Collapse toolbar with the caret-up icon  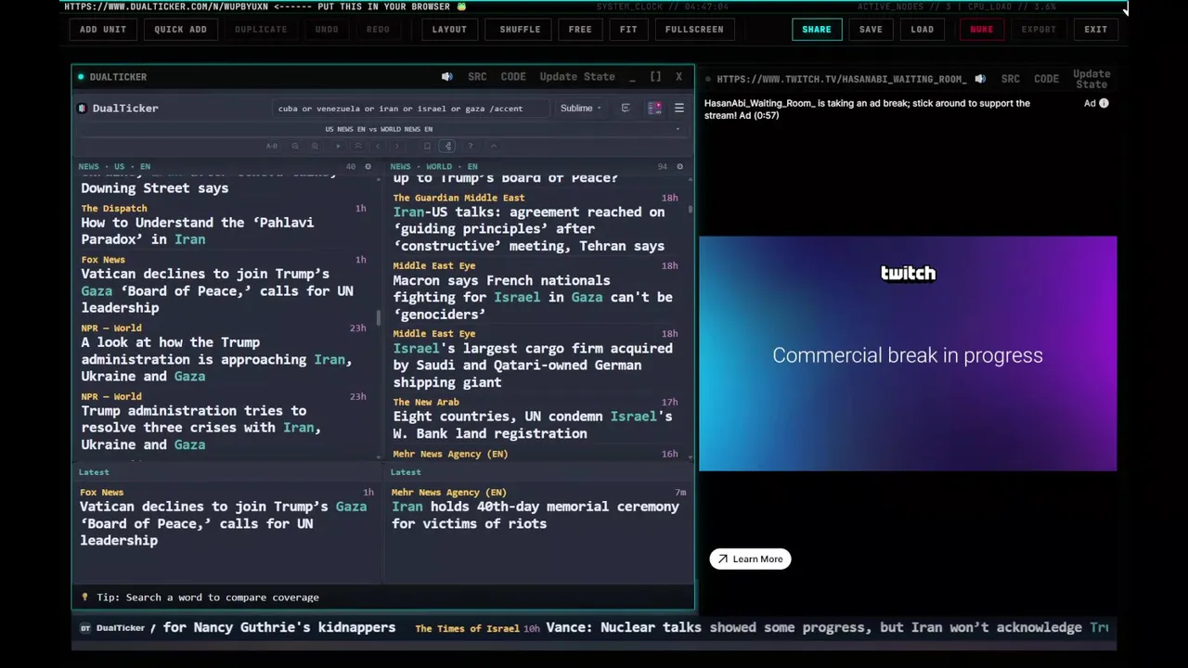pos(494,146)
